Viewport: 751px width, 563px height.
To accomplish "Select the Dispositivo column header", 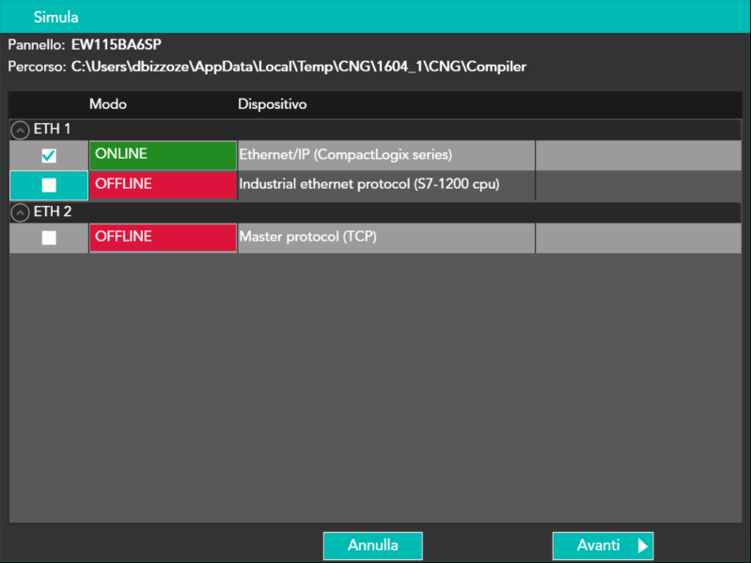I will click(272, 103).
